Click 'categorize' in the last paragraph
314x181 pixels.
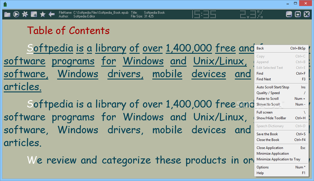click(126, 160)
